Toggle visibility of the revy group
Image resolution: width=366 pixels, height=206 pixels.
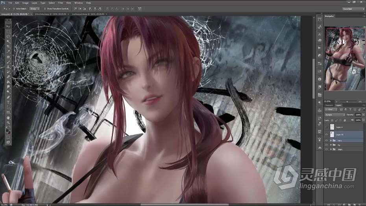coord(326,141)
